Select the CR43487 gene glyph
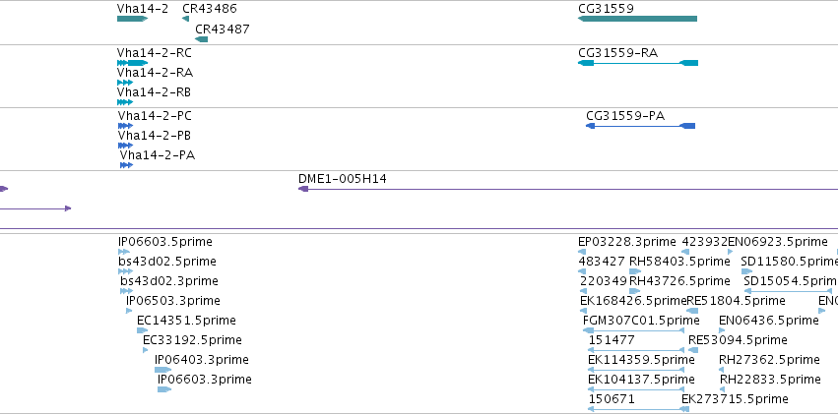Image resolution: width=838 pixels, height=414 pixels. [x=202, y=39]
